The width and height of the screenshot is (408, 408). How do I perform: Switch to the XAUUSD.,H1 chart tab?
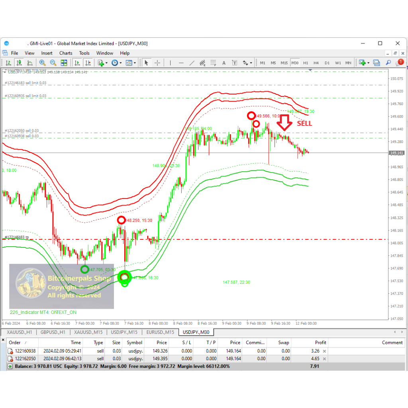pos(18,332)
